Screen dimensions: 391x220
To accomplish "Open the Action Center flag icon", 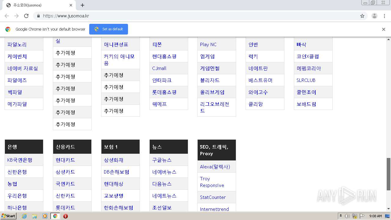I will point(362,216).
